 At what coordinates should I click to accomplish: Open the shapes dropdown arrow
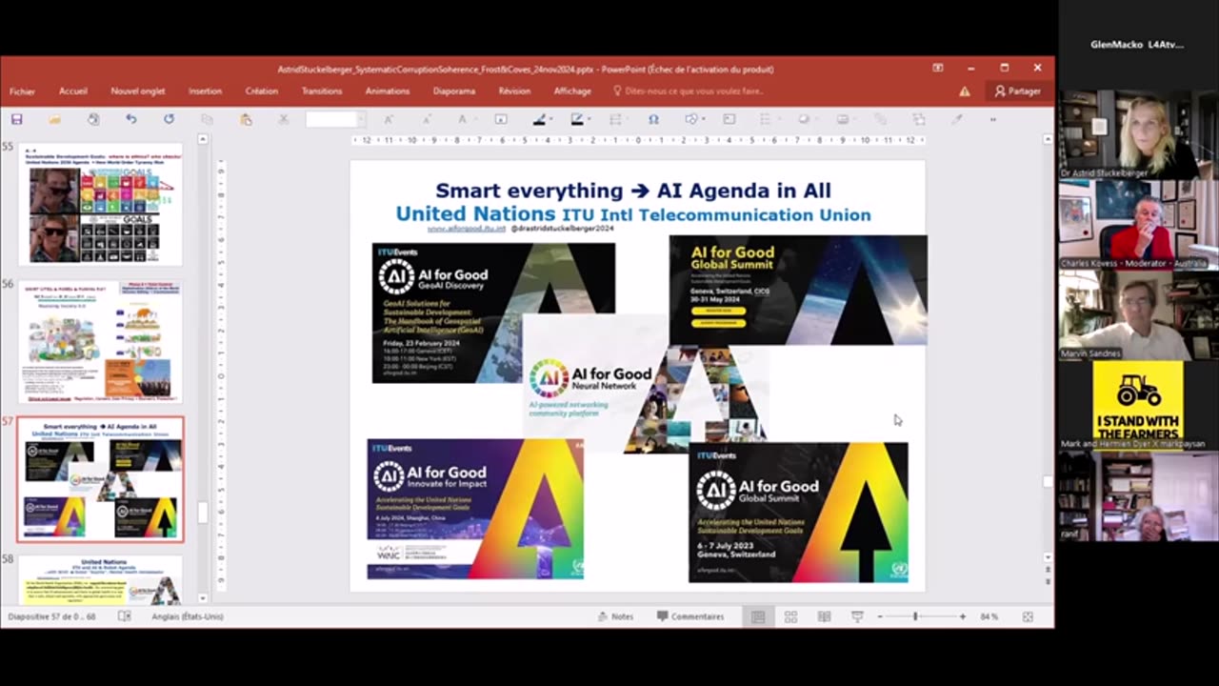pos(705,119)
